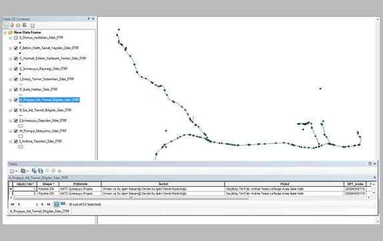Switch to A_Projeye_Ait_Temel_Bilgiler bottom tab
Image resolution: width=383 pixels, height=241 pixels.
(39, 211)
